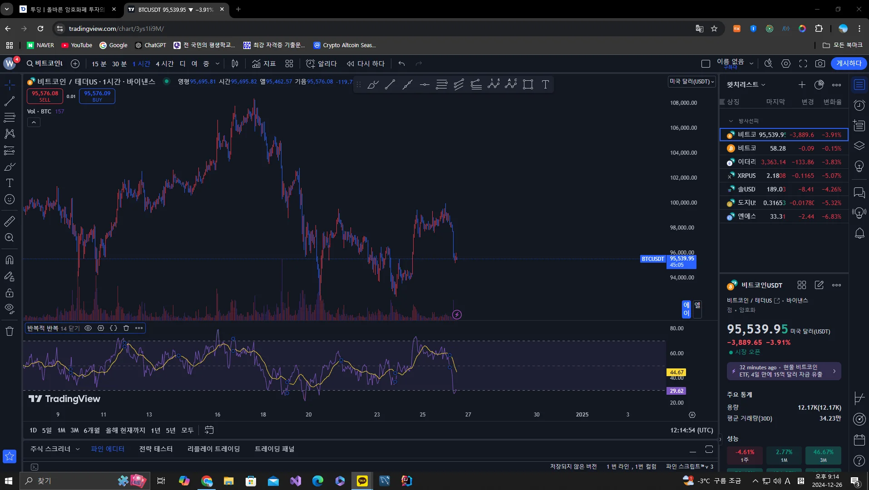Open the 주식 스크리너 dropdown arrow
This screenshot has width=869, height=490.
coord(78,449)
